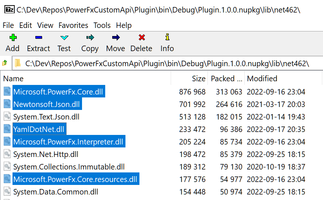Select Microsoft.PowerFx.Core.dll file name

pyautogui.click(x=58, y=92)
